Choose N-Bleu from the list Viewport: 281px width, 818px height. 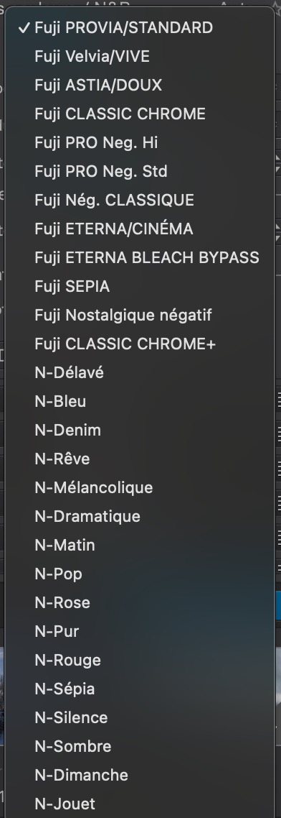pyautogui.click(x=140, y=401)
